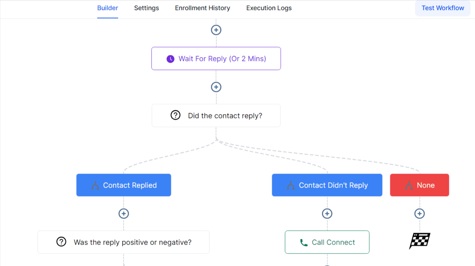Viewport: 475px width, 266px height.
Task: Select the phone icon on Call Connect step
Action: [x=304, y=242]
